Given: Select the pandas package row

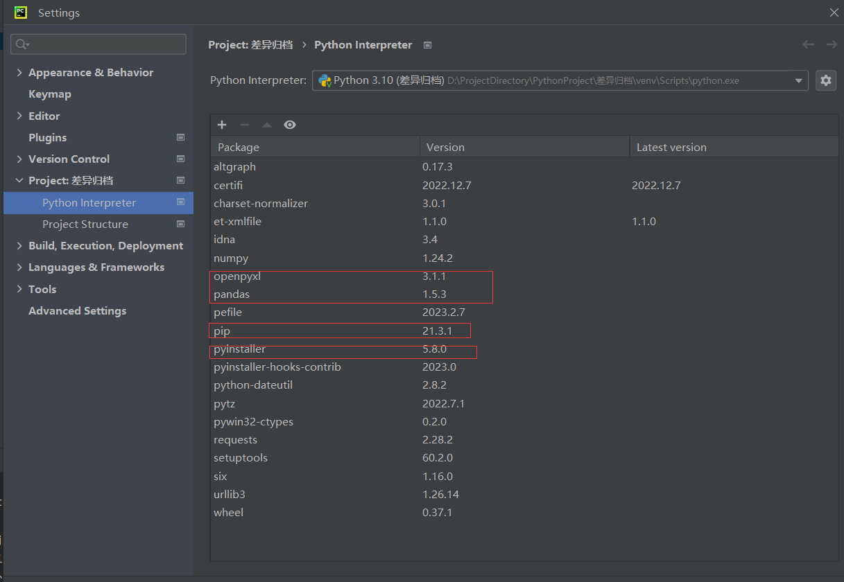Looking at the screenshot, I should (x=524, y=294).
